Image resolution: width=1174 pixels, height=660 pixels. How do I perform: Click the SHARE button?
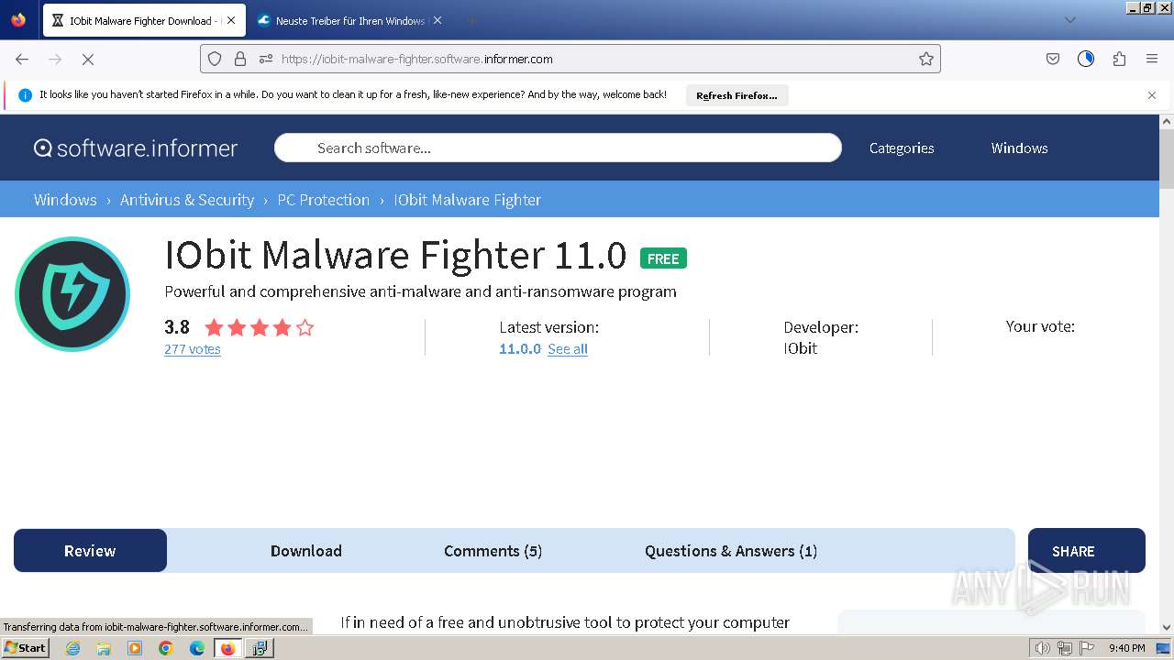pyautogui.click(x=1087, y=550)
